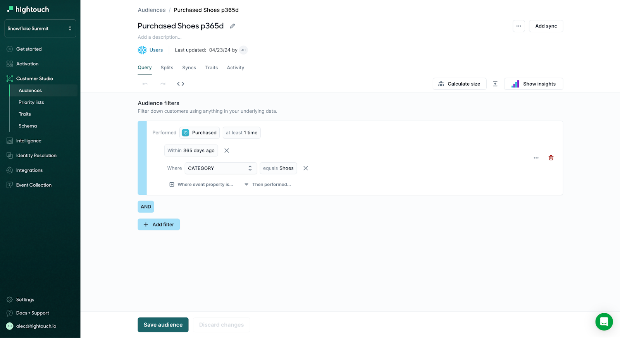Screen dimensions: 620x338
Task: Open the Snowflake Summit workspace switcher
Action: pyautogui.click(x=40, y=29)
